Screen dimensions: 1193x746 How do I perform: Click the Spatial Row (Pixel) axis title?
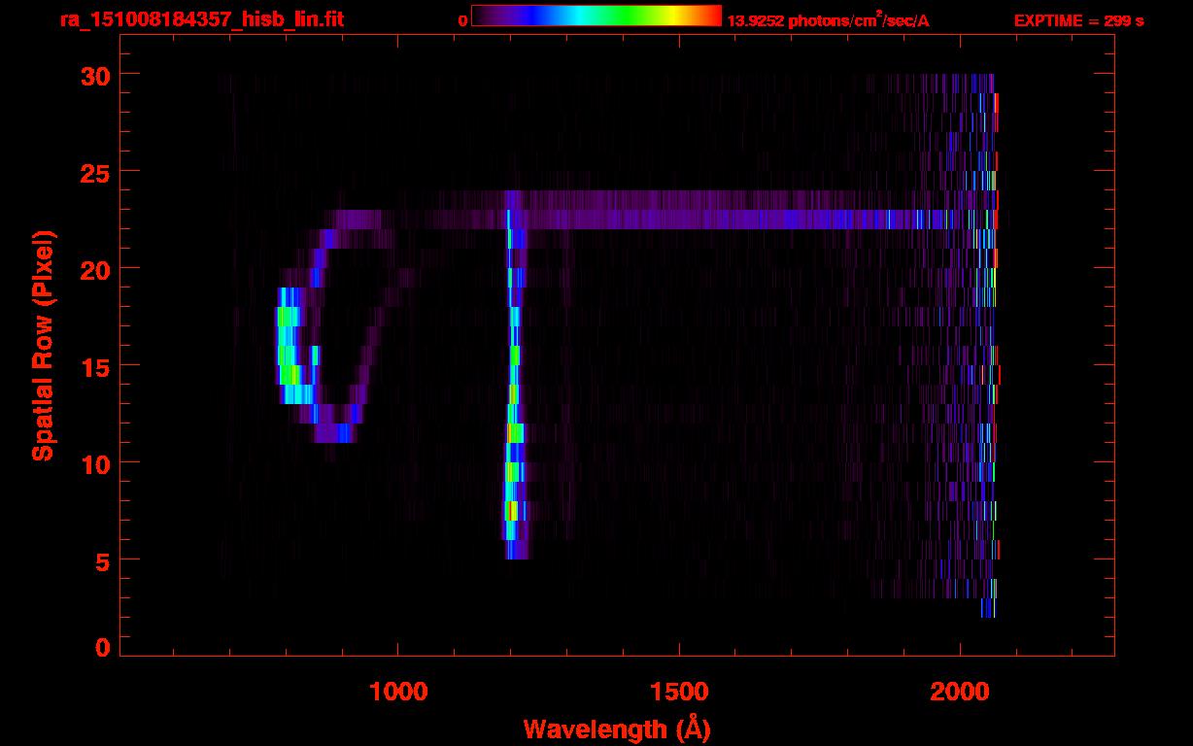click(44, 346)
